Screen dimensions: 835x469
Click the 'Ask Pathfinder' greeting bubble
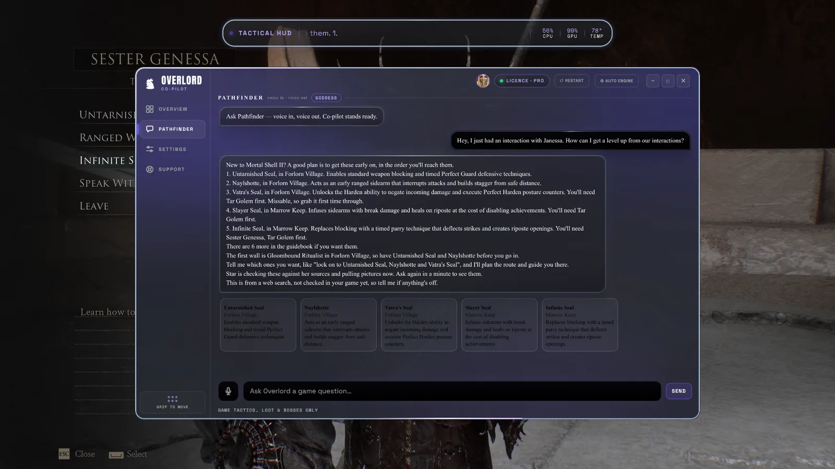(302, 116)
